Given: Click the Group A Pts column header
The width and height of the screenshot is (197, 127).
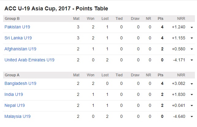Looking at the screenshot, I should click(x=160, y=75).
